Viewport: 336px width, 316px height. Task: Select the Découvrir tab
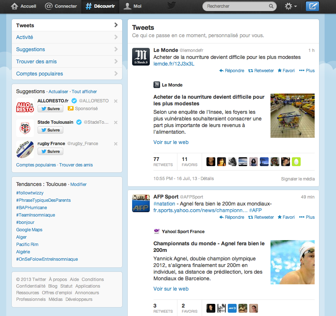[x=100, y=6]
